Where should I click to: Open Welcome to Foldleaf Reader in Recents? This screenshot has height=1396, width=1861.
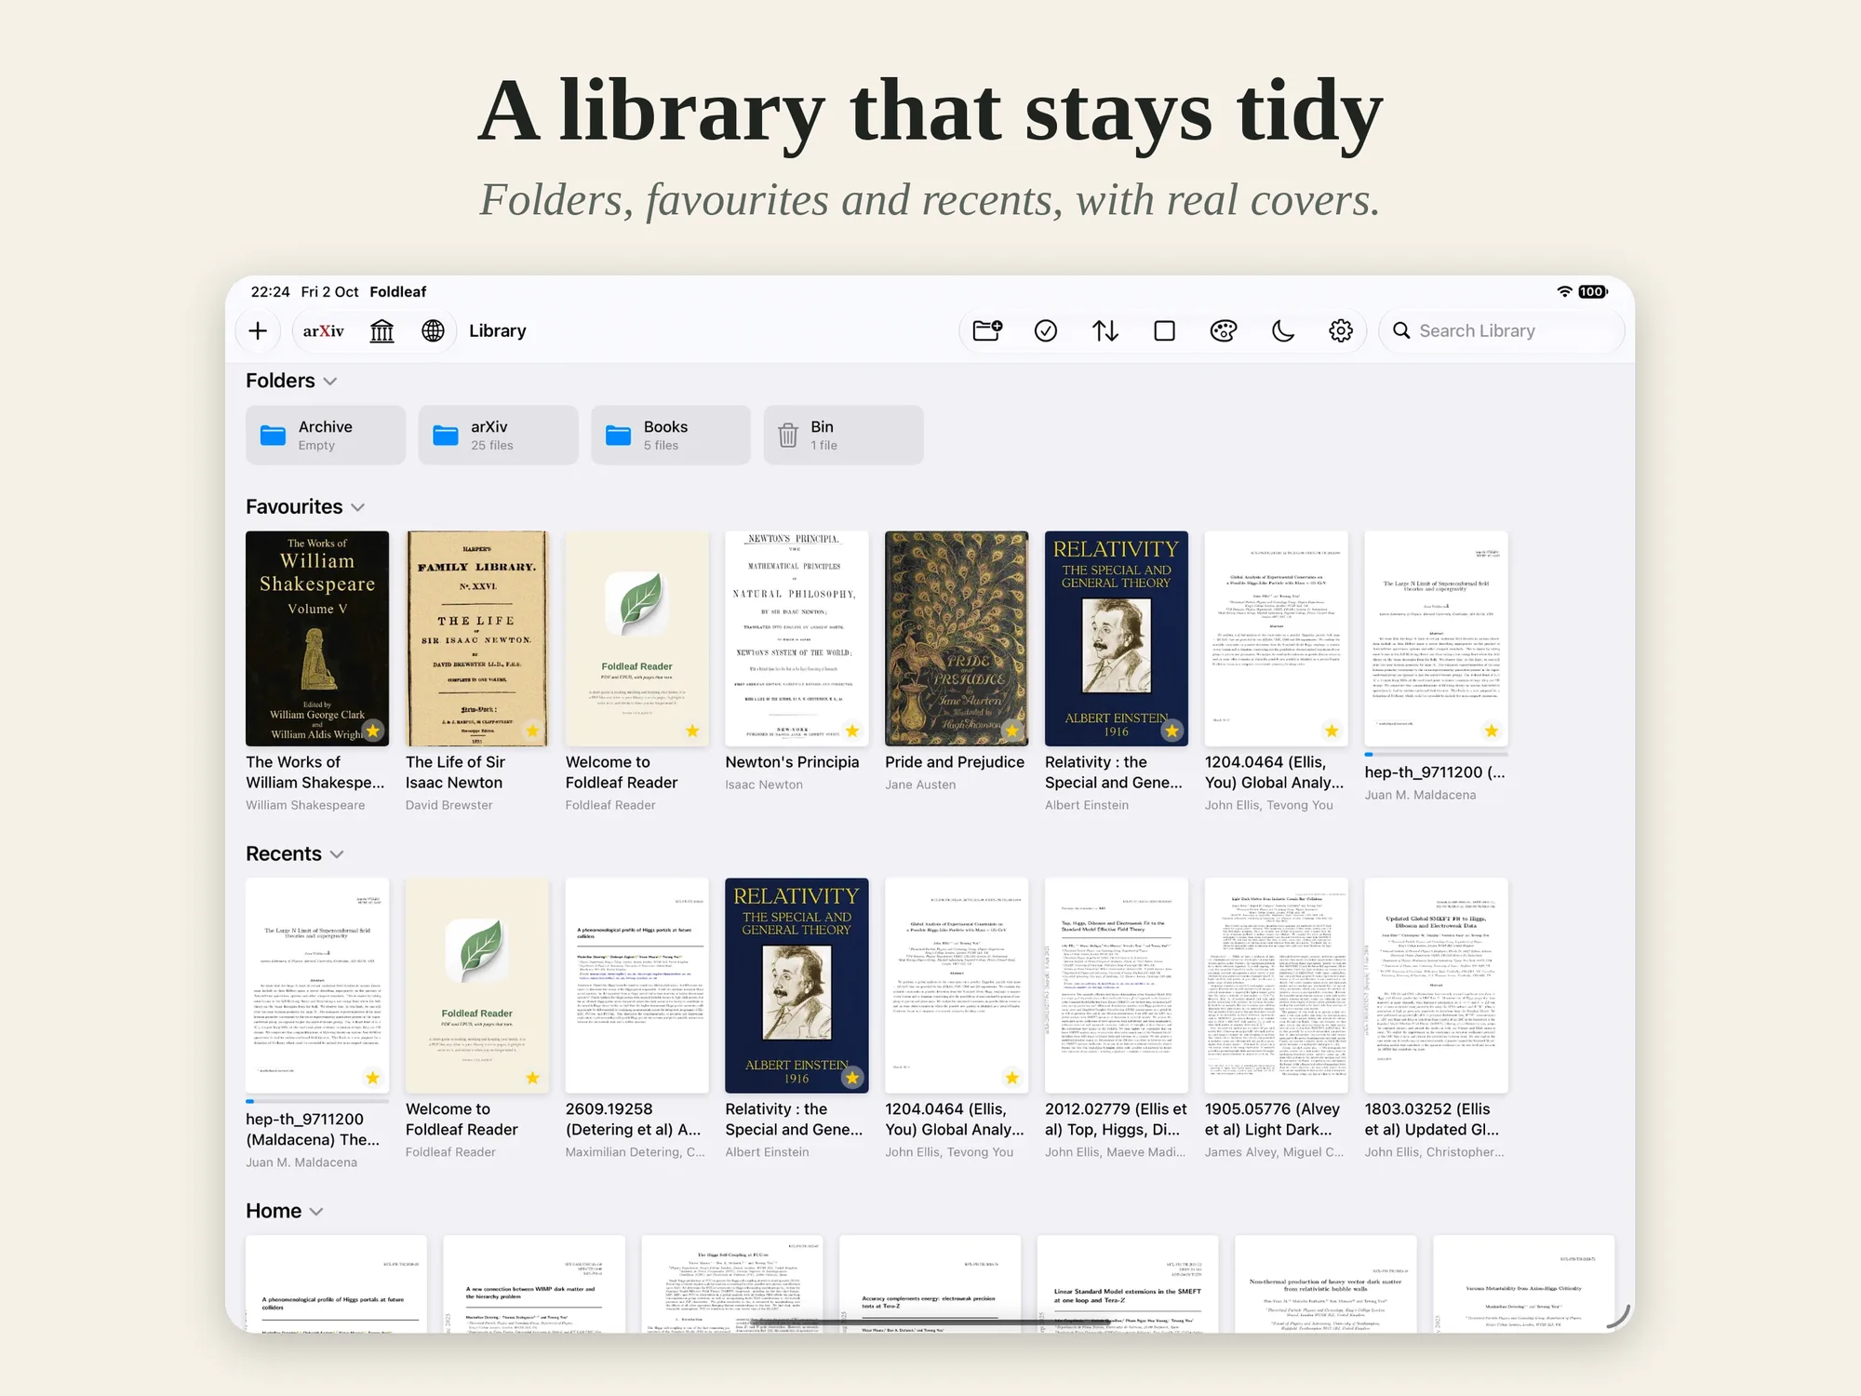click(477, 986)
